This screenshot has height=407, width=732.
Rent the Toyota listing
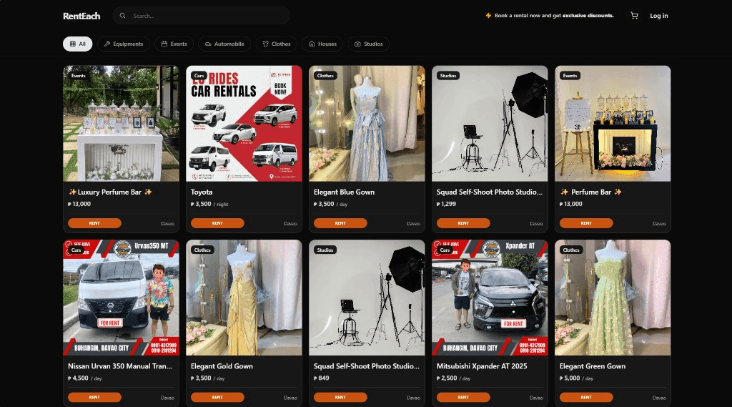click(x=217, y=223)
